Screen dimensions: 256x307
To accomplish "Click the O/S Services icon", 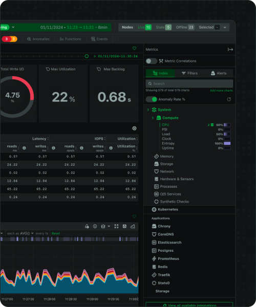I will (x=156, y=194).
